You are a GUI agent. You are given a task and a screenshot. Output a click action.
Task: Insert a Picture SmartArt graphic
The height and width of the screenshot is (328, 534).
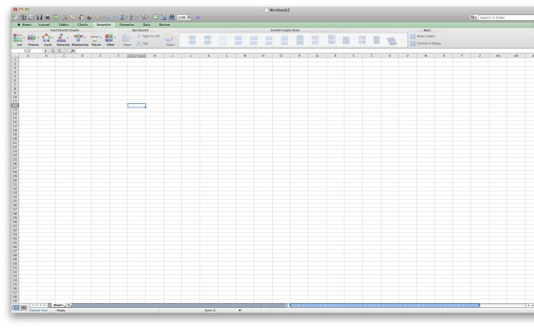pos(96,39)
